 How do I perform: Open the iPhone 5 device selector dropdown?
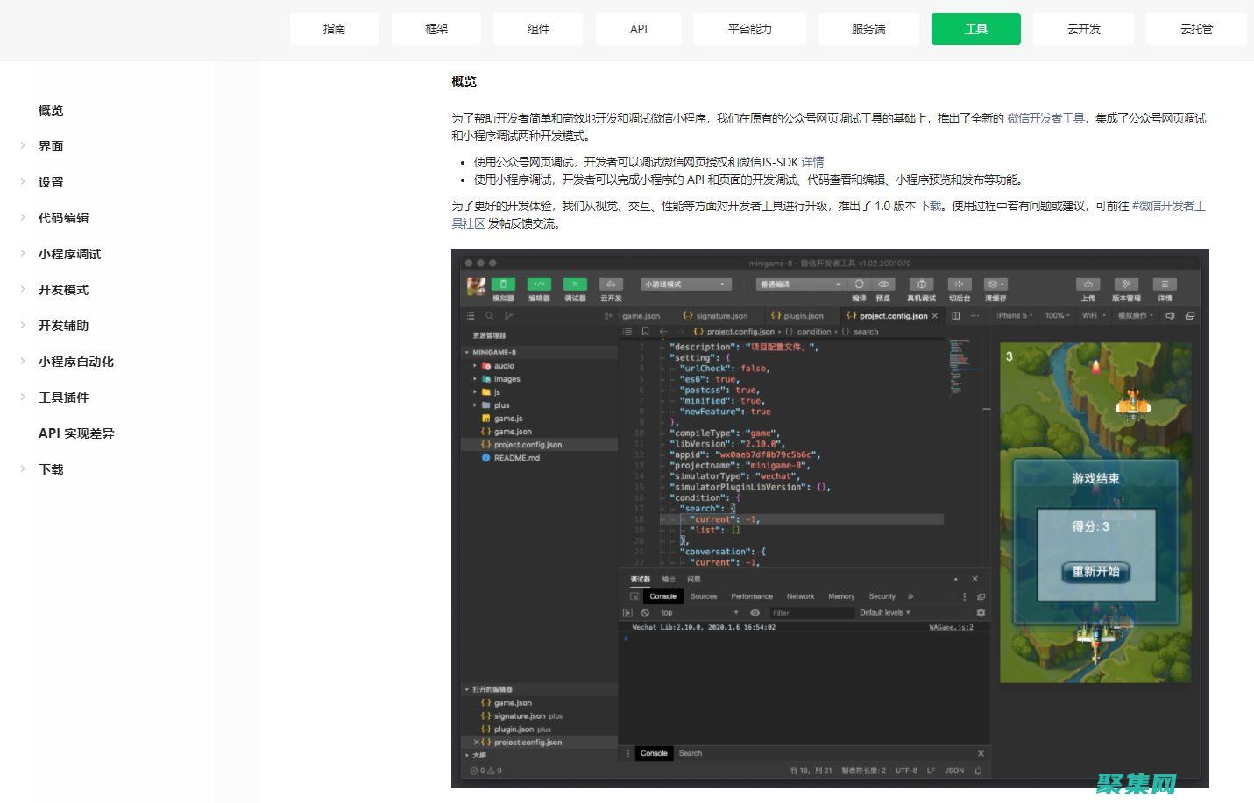point(1015,316)
